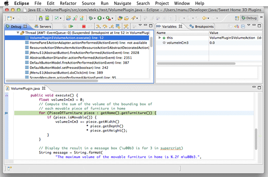Open the Run launch dropdown arrow
The height and width of the screenshot is (177, 268).
pos(103,18)
